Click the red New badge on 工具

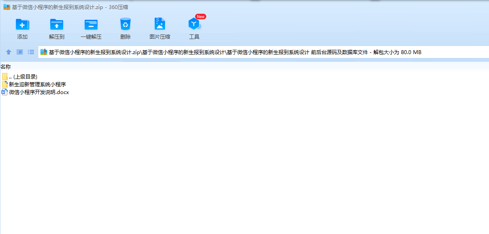pos(201,16)
